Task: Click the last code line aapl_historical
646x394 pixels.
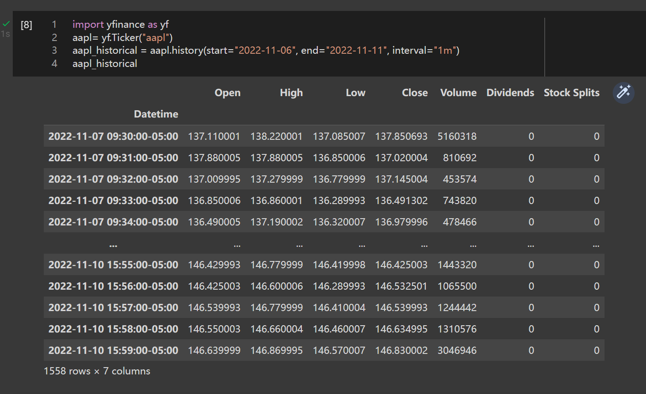Action: 104,64
